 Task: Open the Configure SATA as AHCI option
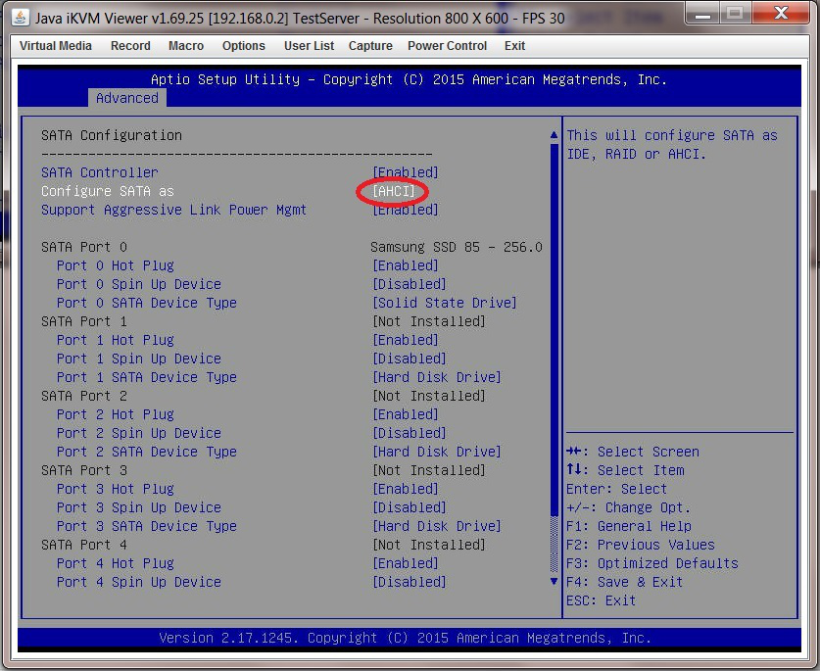[394, 191]
